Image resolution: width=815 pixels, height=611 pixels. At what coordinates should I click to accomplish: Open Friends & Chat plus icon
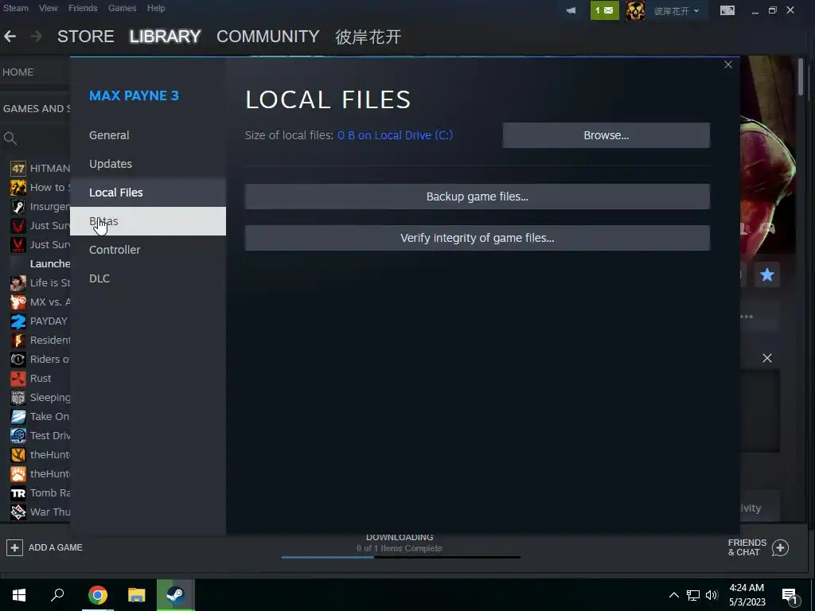pos(780,547)
